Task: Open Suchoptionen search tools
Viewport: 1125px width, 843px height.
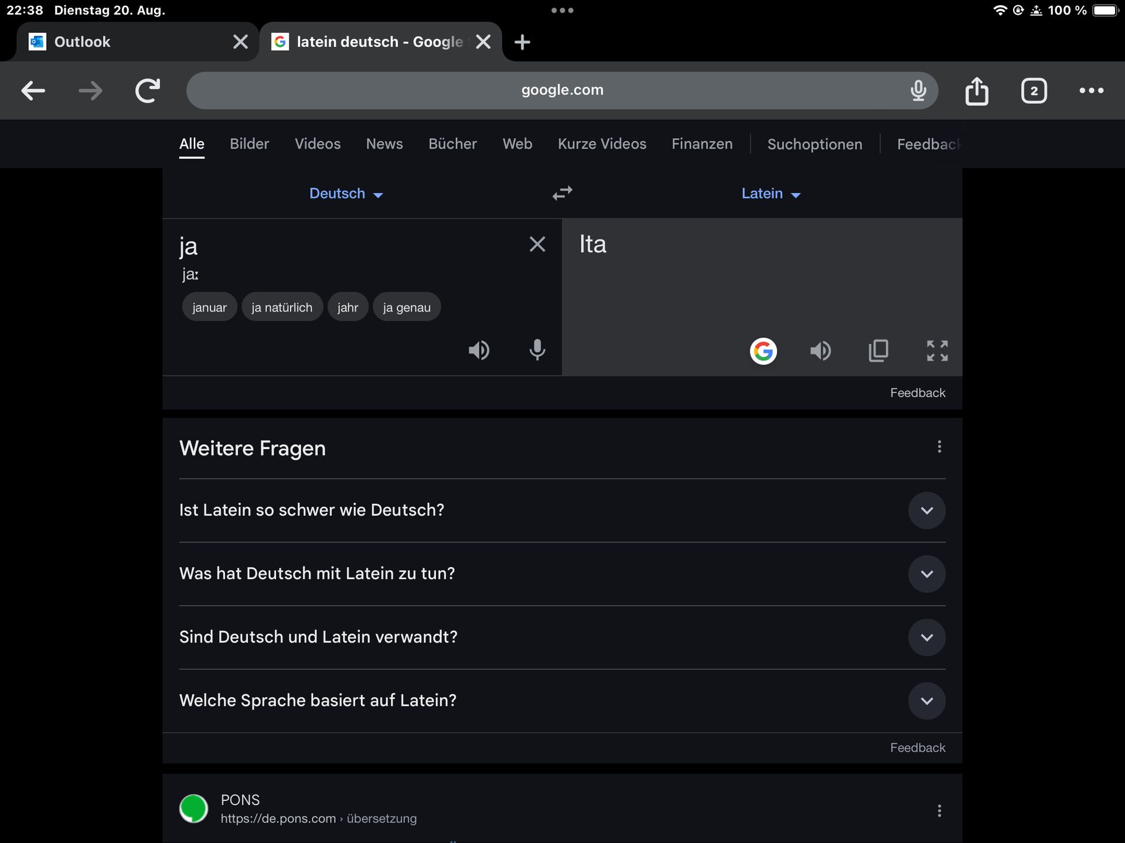Action: pos(814,145)
